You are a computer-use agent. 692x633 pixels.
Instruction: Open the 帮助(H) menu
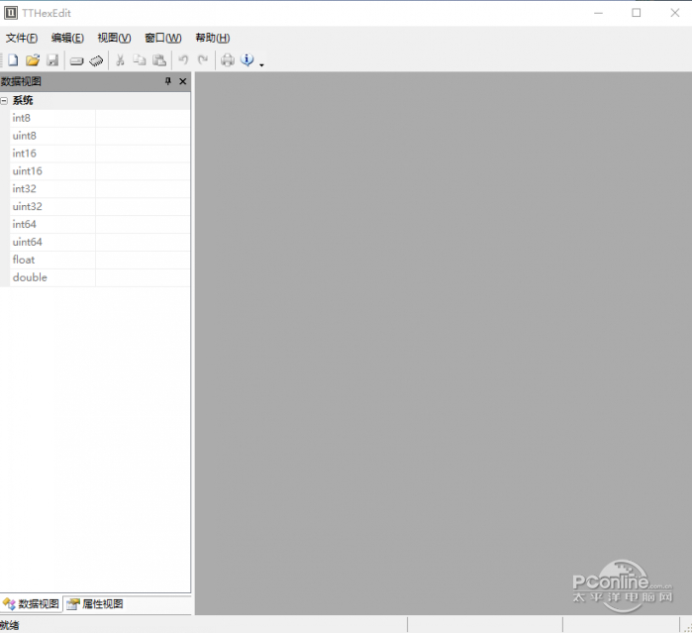213,38
